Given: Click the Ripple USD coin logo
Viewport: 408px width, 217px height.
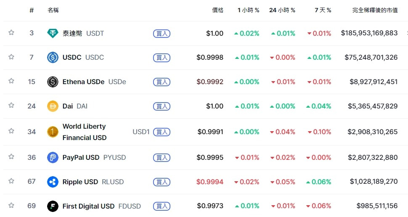Looking at the screenshot, I should 53,182.
